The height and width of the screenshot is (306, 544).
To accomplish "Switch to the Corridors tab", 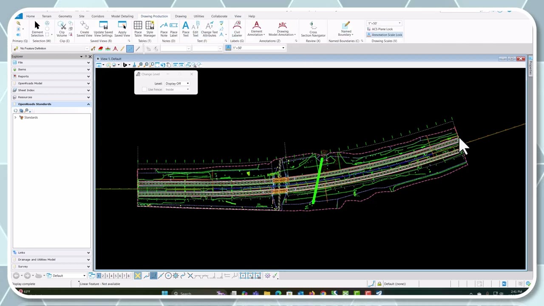I will click(98, 16).
